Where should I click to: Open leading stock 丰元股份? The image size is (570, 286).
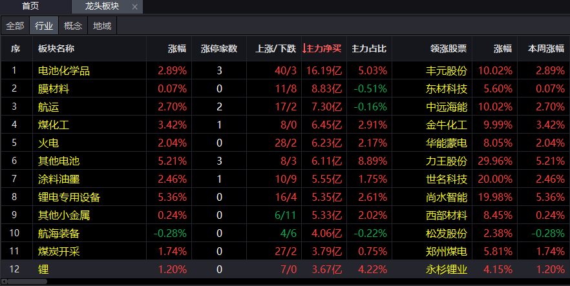coord(447,70)
